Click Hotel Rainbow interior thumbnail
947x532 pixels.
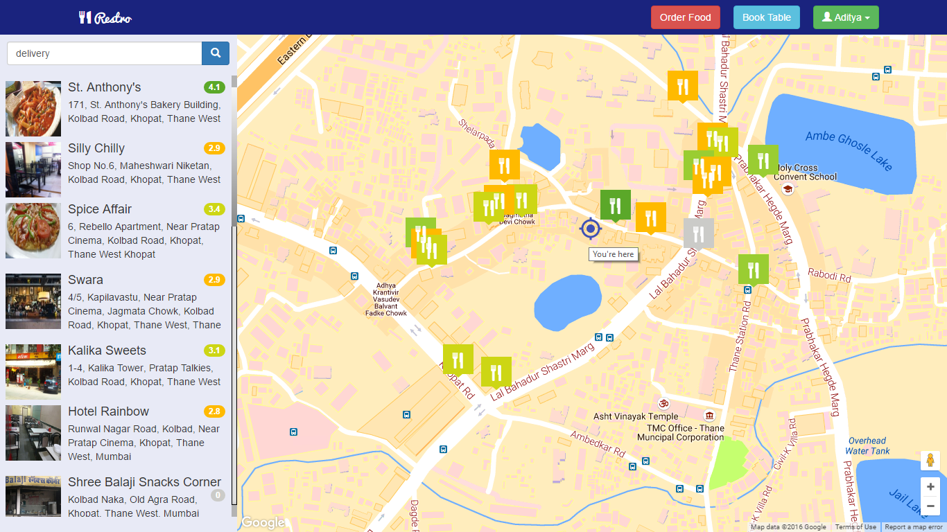pyautogui.click(x=33, y=433)
